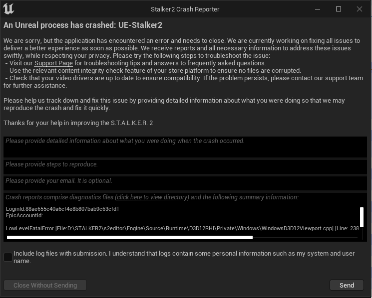
Task: Open 'click here to view directory' link
Action: tap(152, 197)
